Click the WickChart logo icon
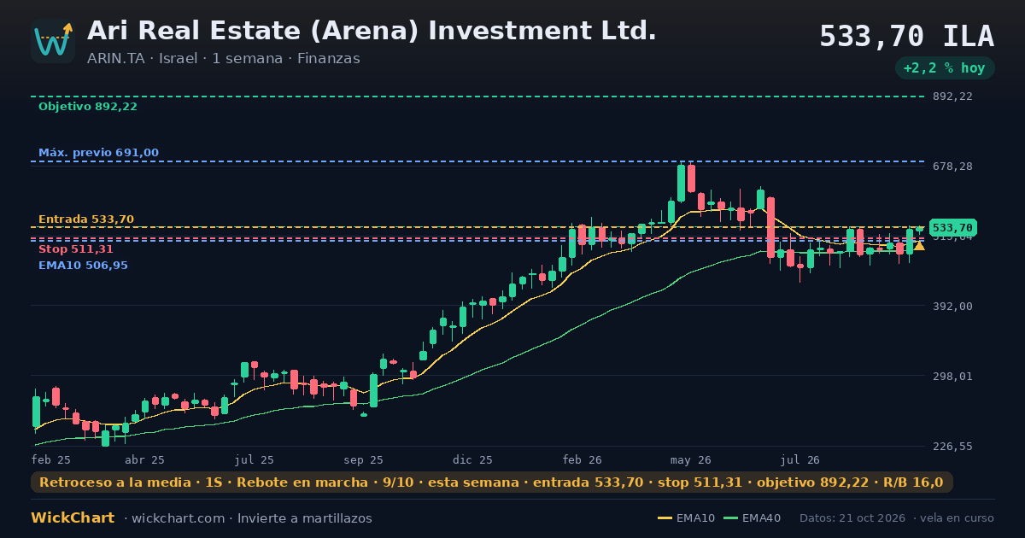 coord(53,41)
